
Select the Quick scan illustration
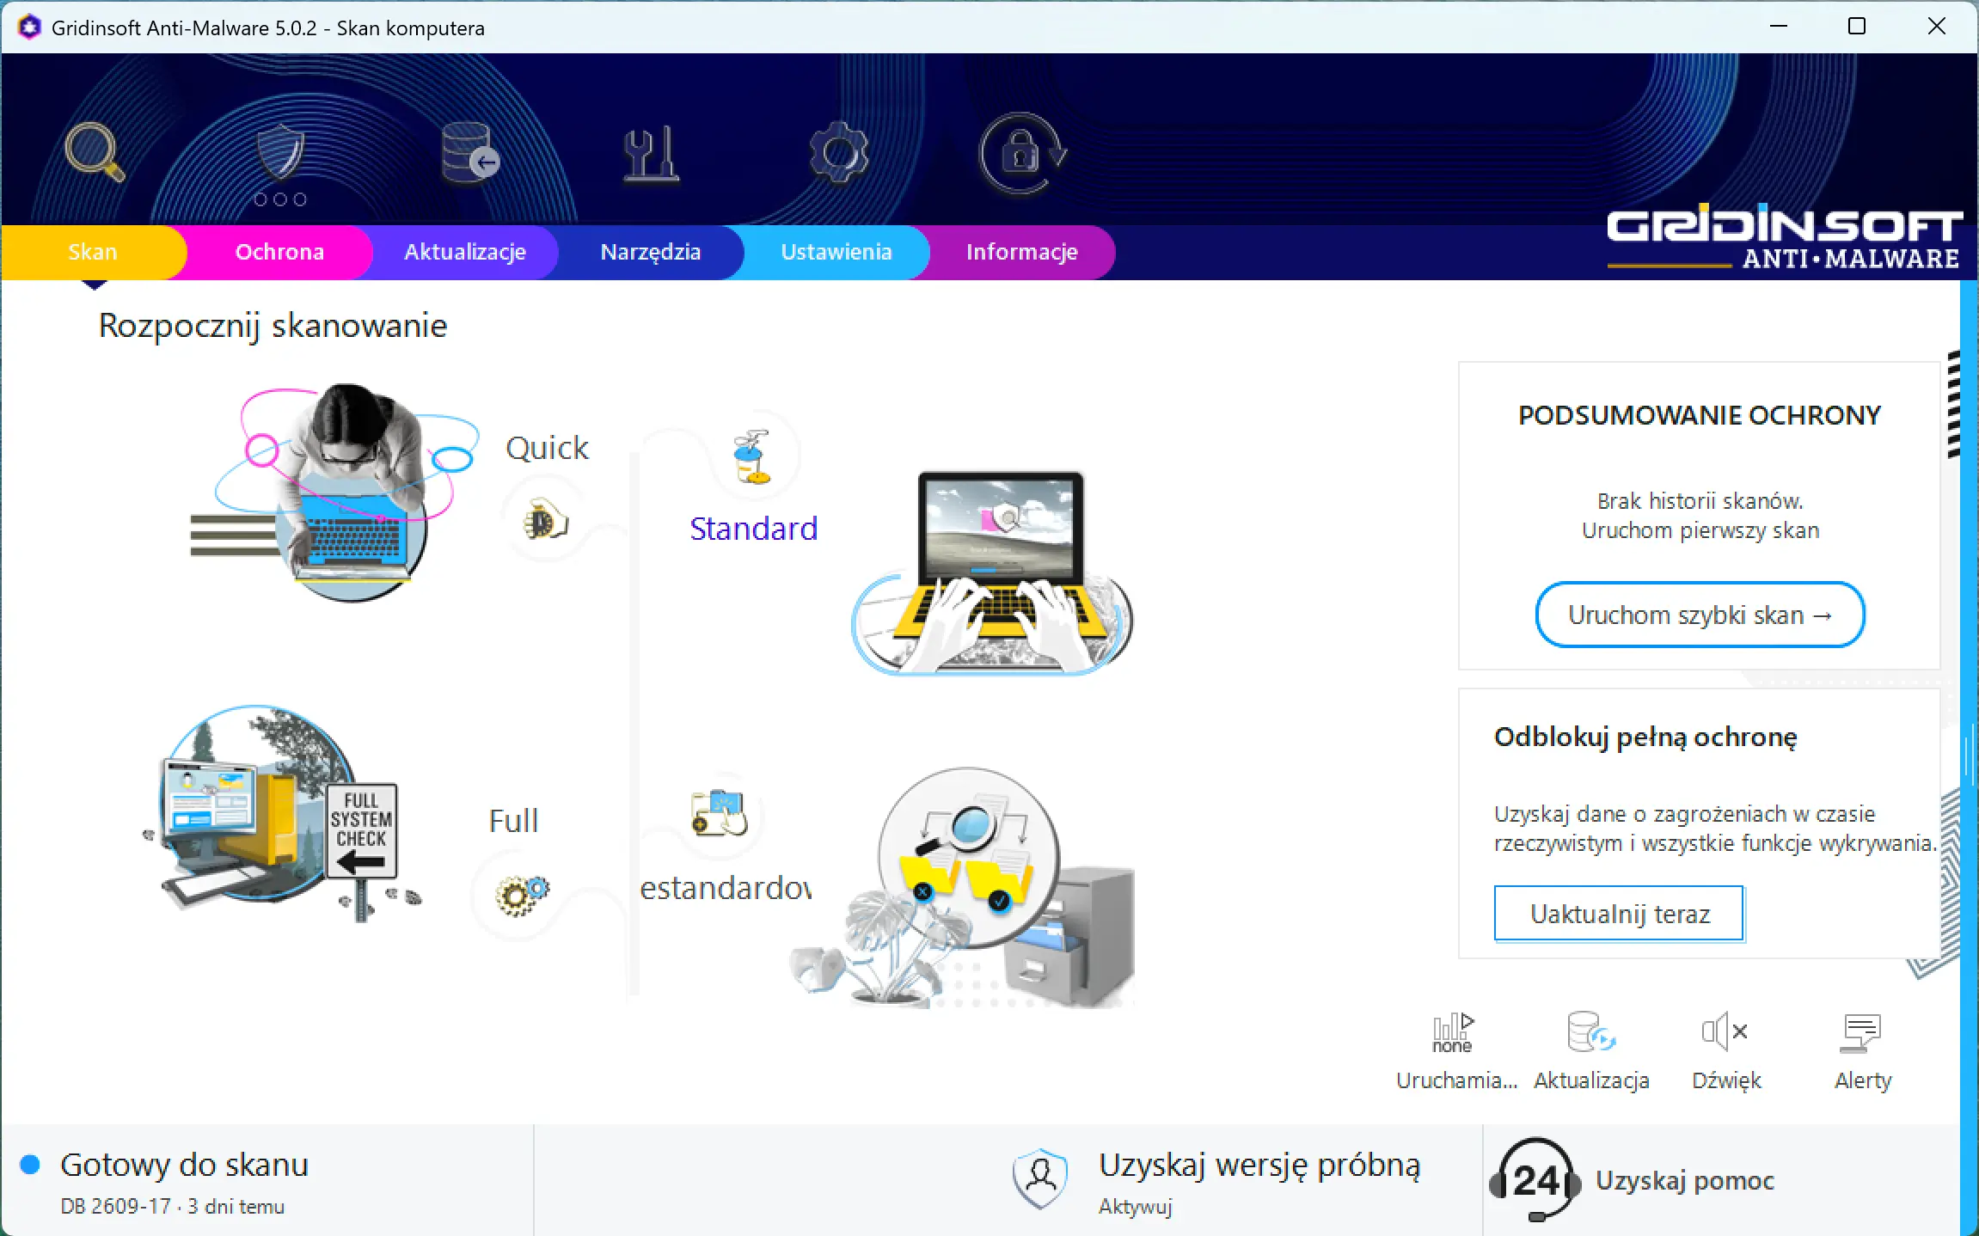[x=335, y=493]
